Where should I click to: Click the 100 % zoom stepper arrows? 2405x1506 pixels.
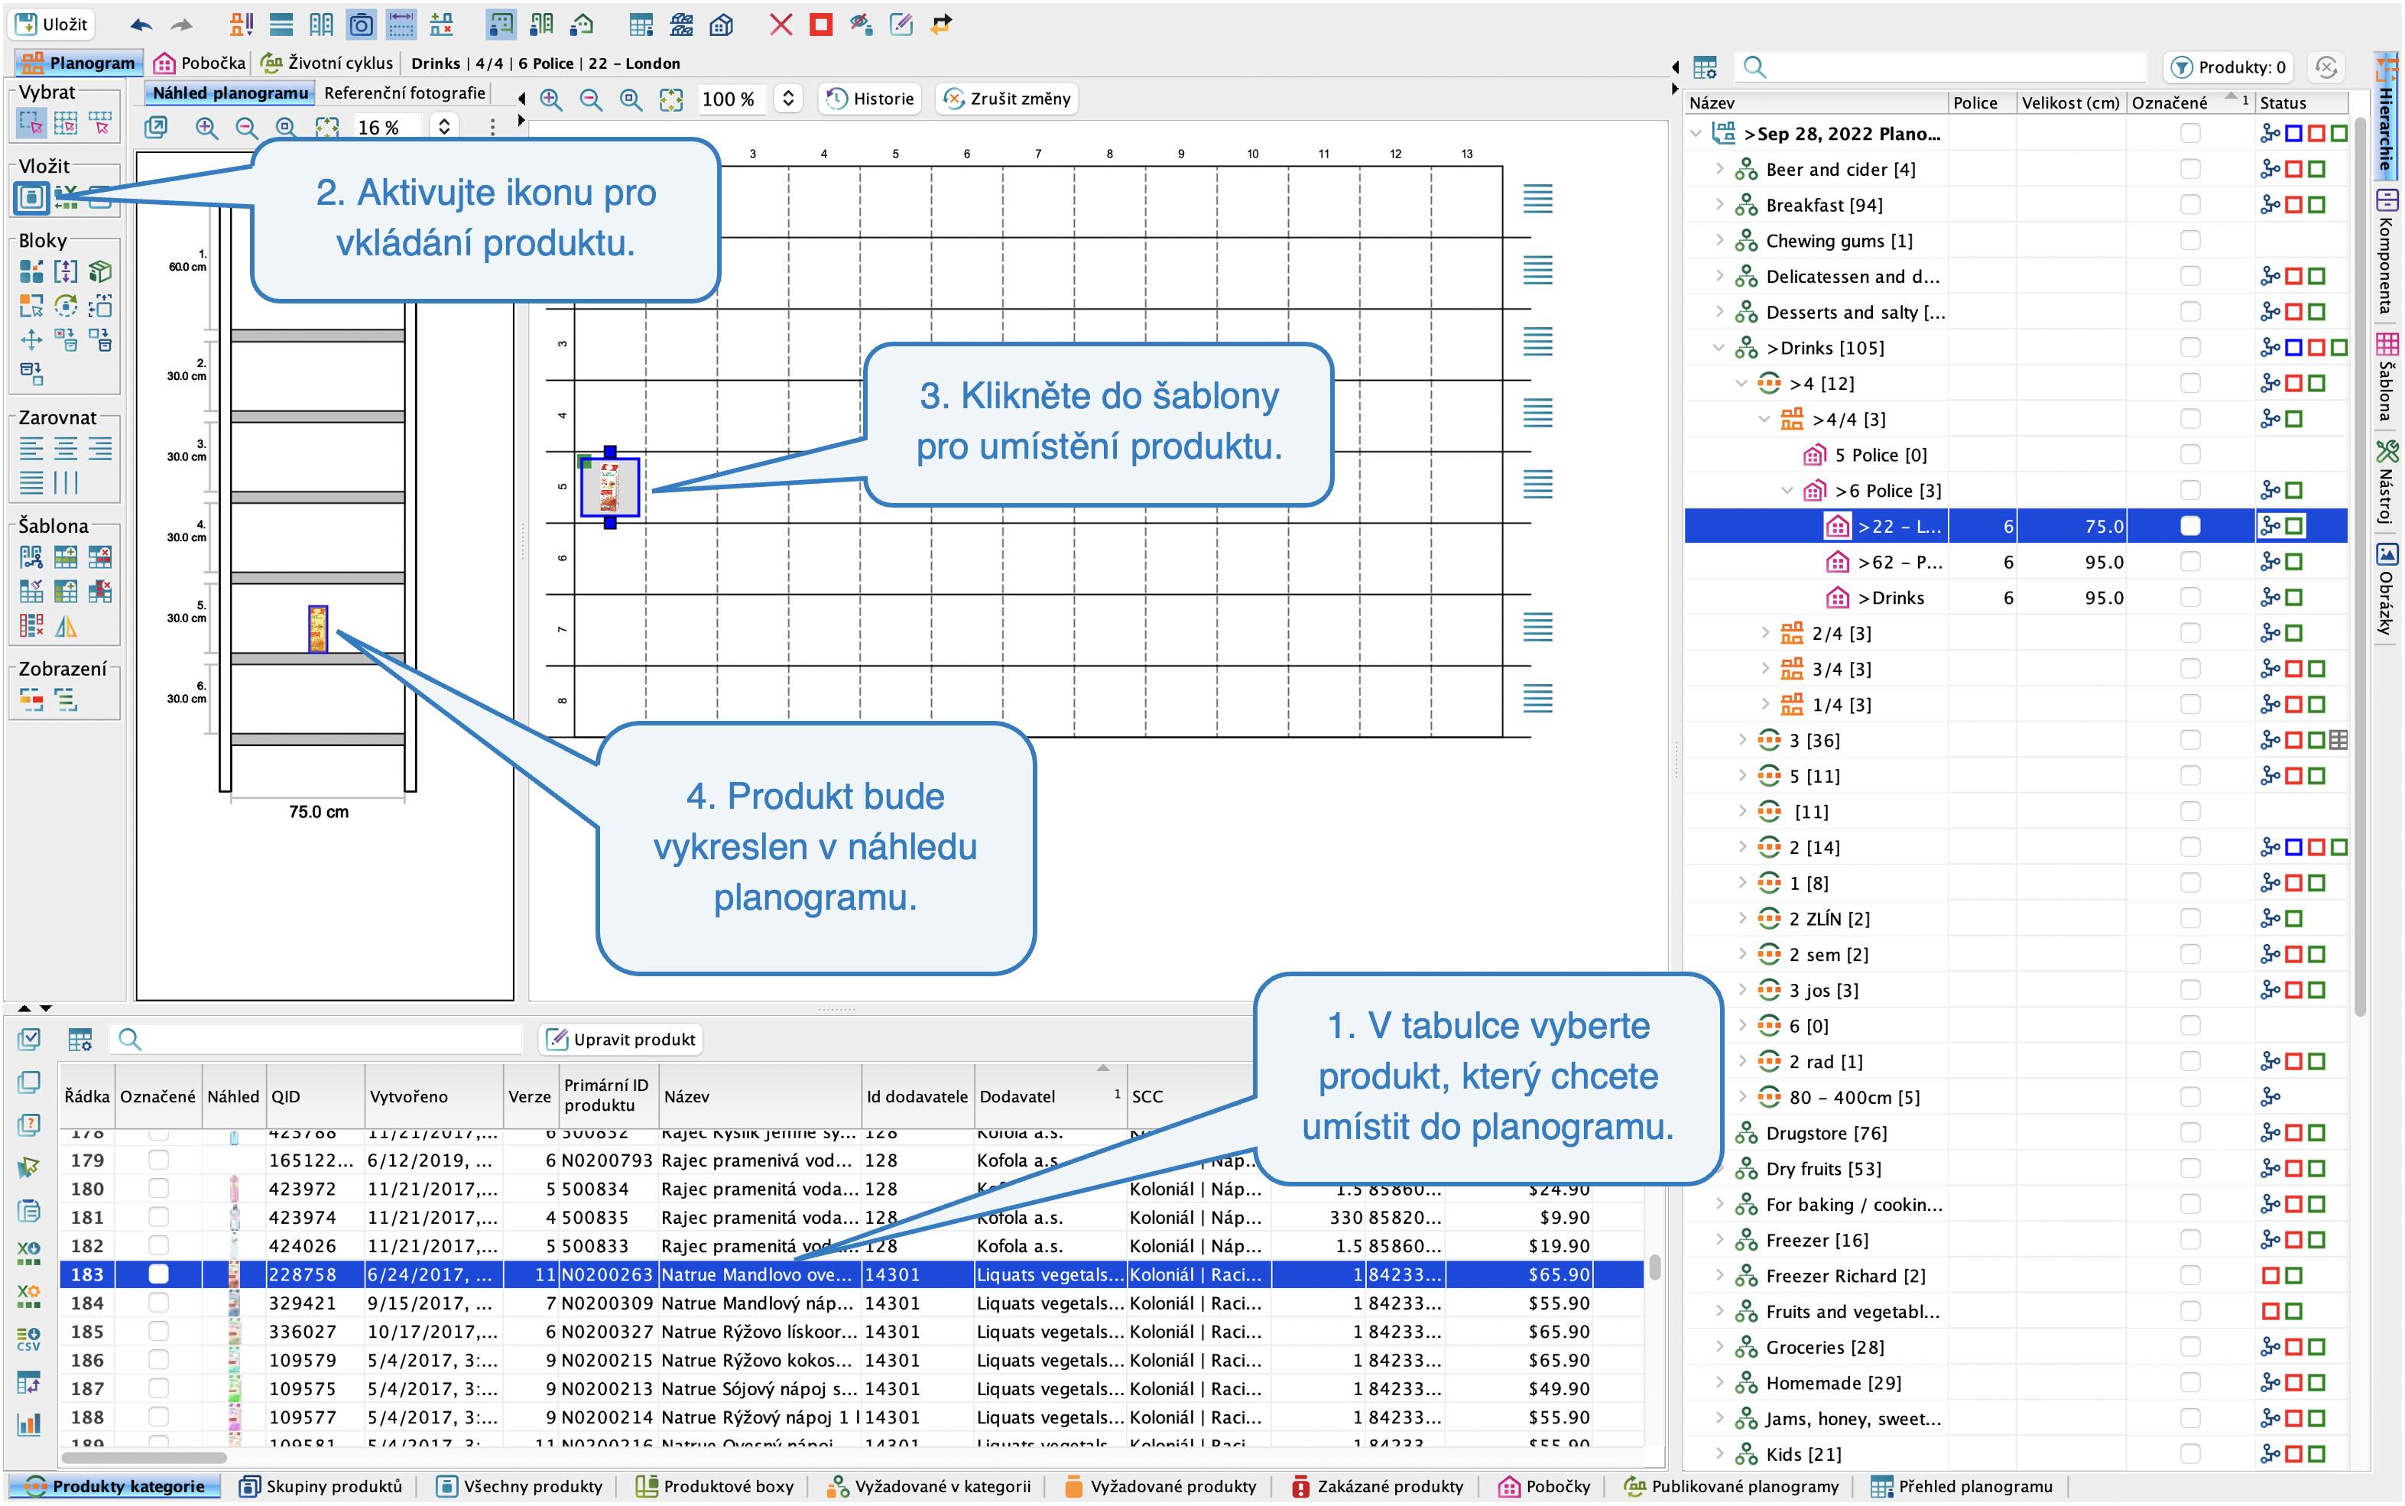789,99
